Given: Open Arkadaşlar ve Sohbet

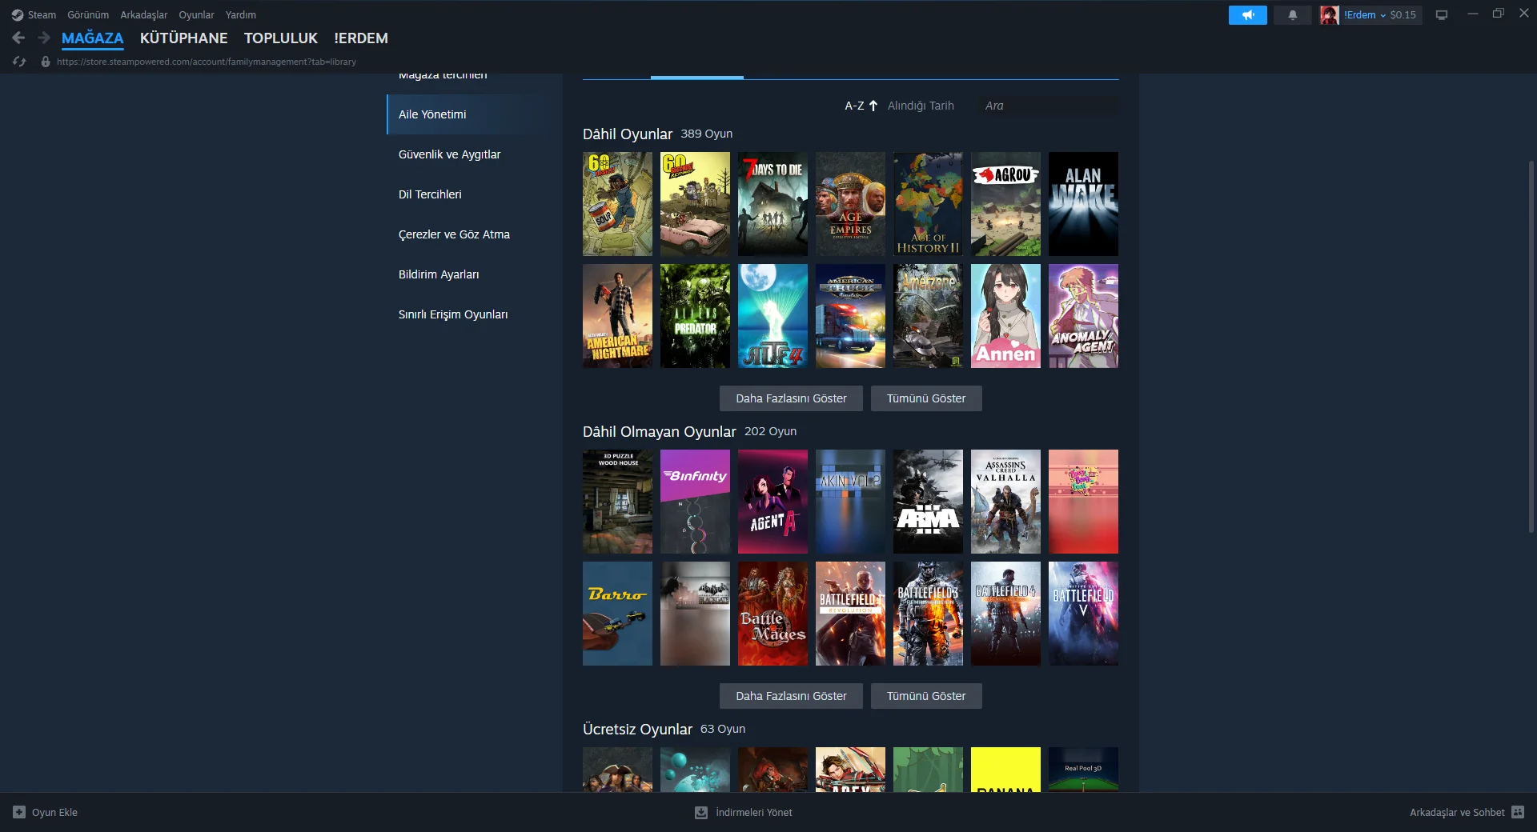Looking at the screenshot, I should [x=1467, y=812].
